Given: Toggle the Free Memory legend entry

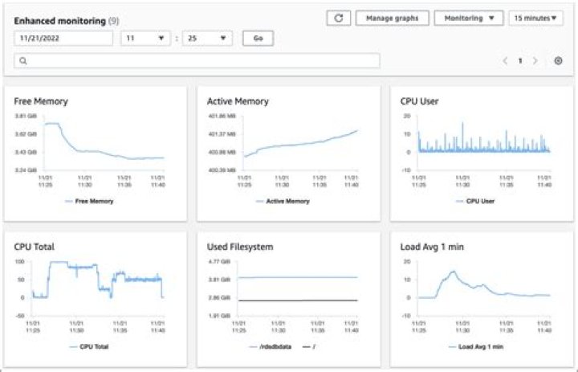Looking at the screenshot, I should pos(89,201).
